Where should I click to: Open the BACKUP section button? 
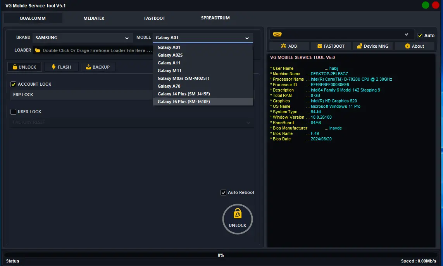(98, 67)
